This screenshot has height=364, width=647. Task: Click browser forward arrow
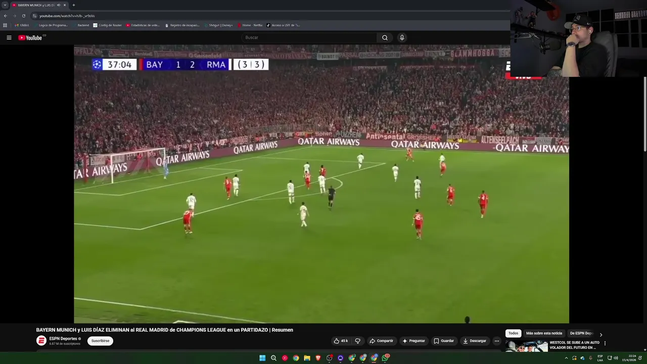pyautogui.click(x=14, y=16)
